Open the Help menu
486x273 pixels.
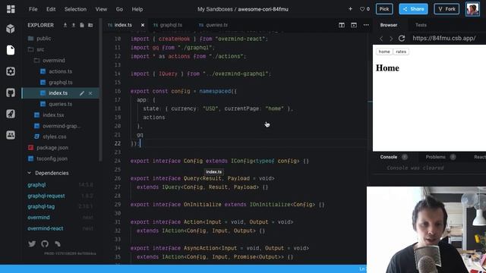point(137,9)
